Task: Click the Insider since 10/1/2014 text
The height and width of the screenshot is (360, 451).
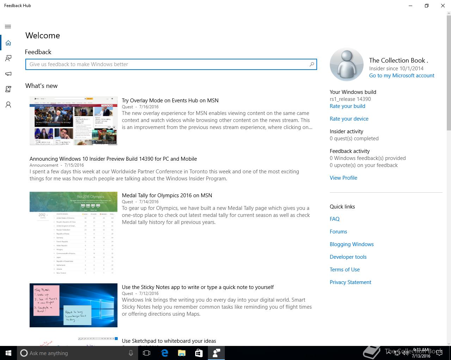Action: click(x=396, y=69)
